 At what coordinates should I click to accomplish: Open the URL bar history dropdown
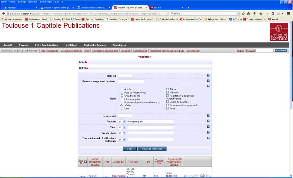(164, 14)
